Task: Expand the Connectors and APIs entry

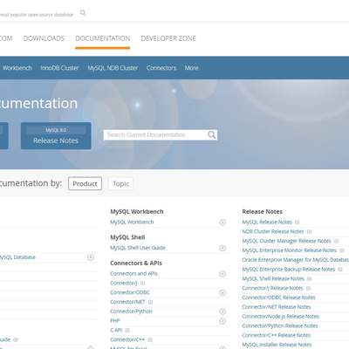Action: (222, 274)
